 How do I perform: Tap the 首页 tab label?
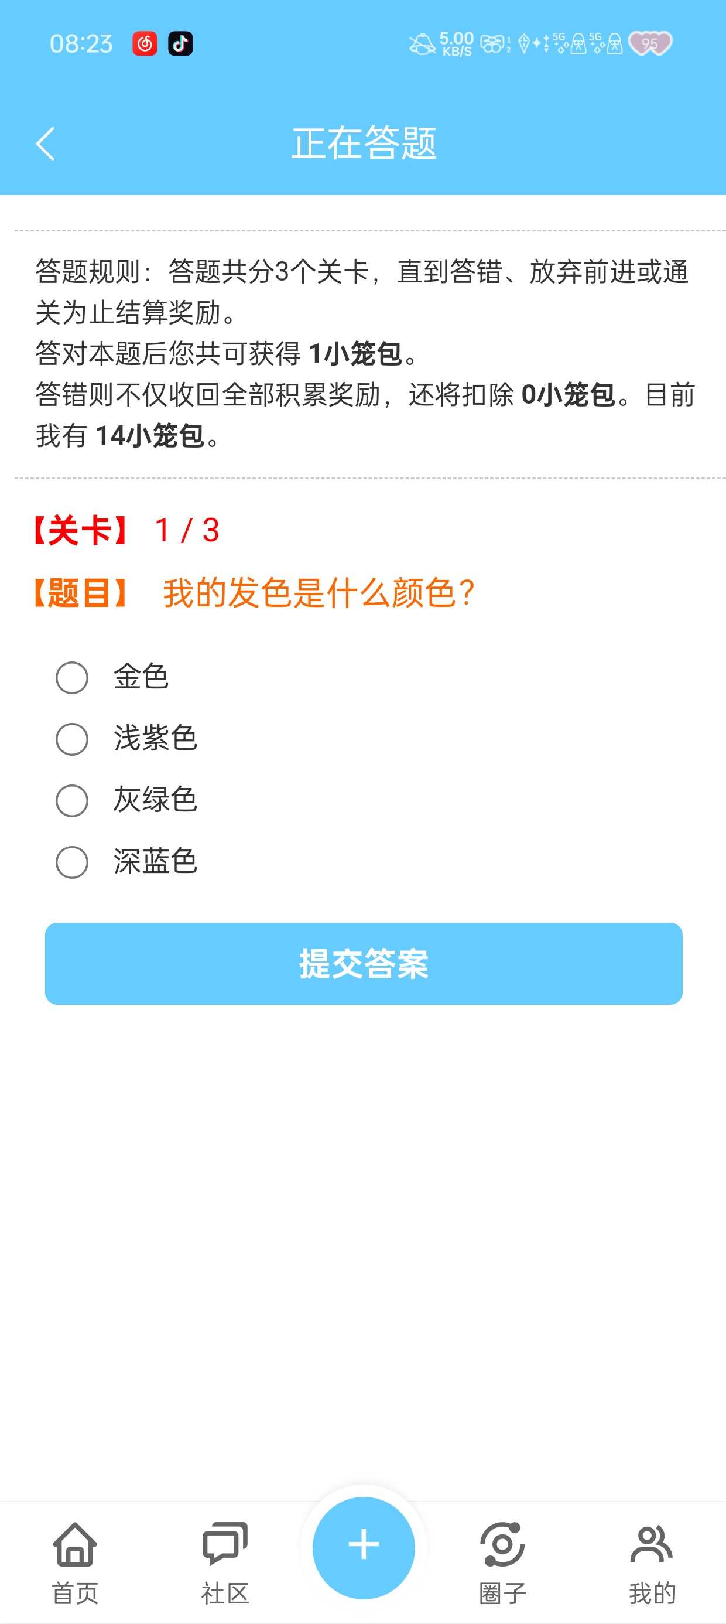pos(75,1593)
